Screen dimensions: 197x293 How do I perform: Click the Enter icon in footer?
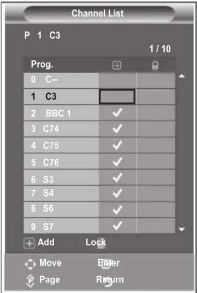coord(106,264)
